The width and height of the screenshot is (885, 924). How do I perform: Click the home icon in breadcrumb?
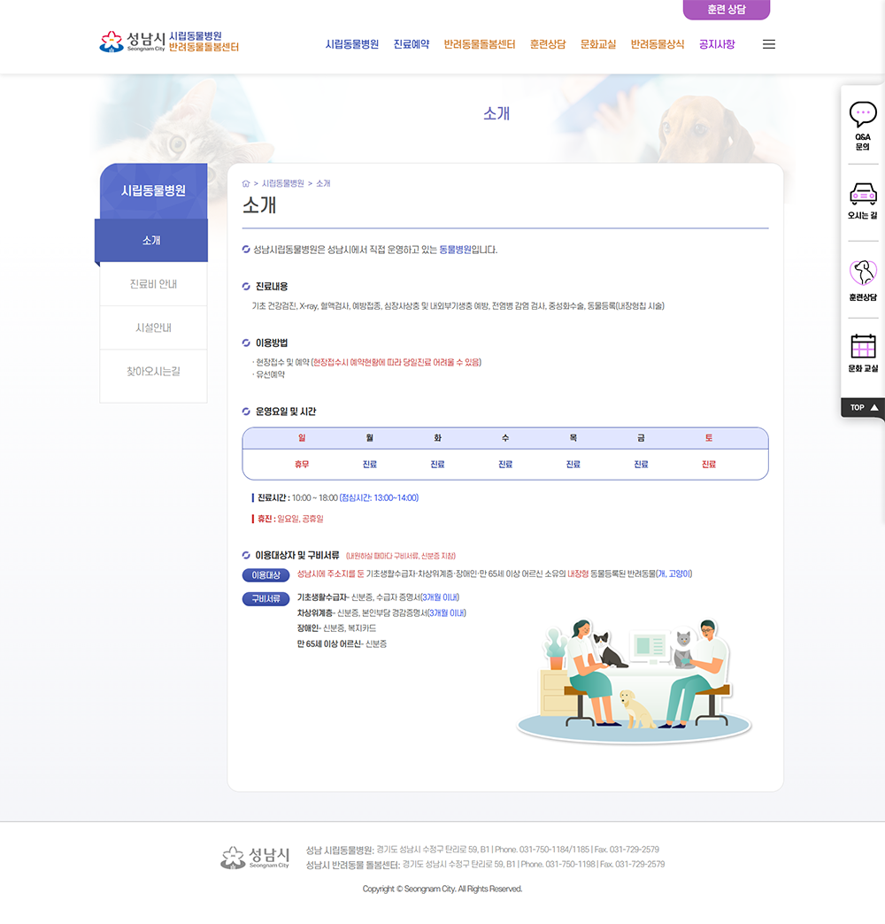click(246, 183)
